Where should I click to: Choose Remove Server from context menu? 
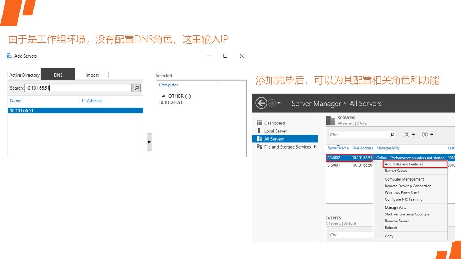(397, 221)
